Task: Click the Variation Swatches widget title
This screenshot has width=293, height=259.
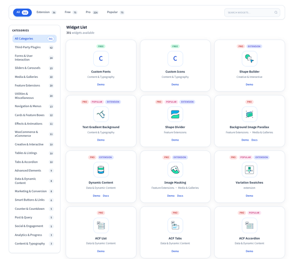Action: pos(249,183)
